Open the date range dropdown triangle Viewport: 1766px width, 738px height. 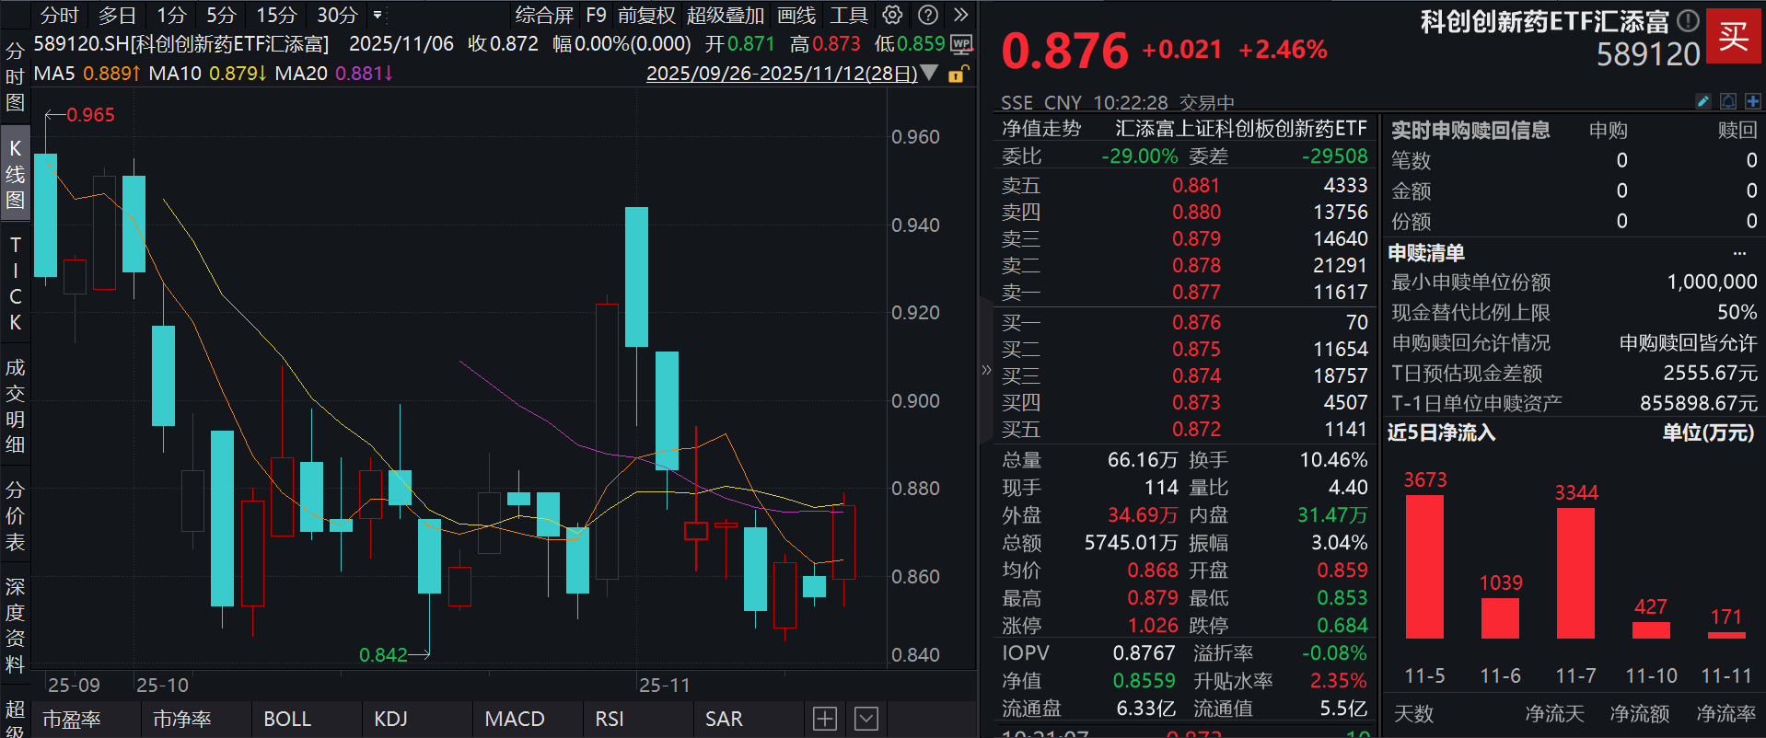point(930,73)
